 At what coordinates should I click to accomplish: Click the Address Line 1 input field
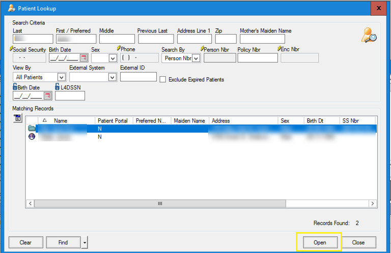(194, 39)
